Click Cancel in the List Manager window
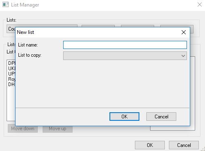The height and width of the screenshot is (151, 205). tap(184, 145)
